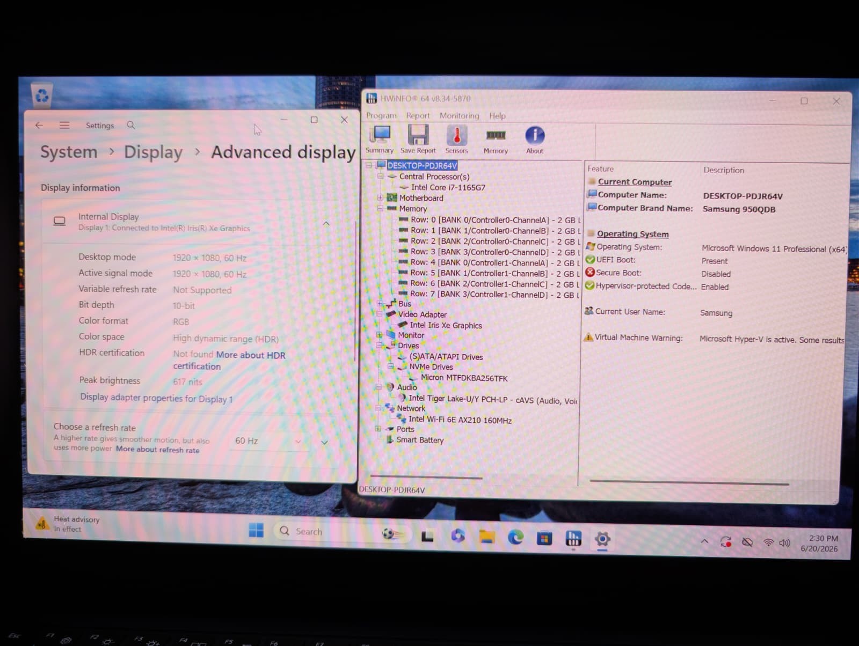Open the Program menu in HWiNFO
The image size is (859, 646).
(x=381, y=115)
